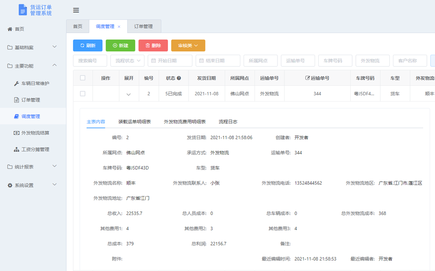The width and height of the screenshot is (435, 271).
Task: Expand the 统计报表 sidebar group chevron
Action: pyautogui.click(x=55, y=166)
